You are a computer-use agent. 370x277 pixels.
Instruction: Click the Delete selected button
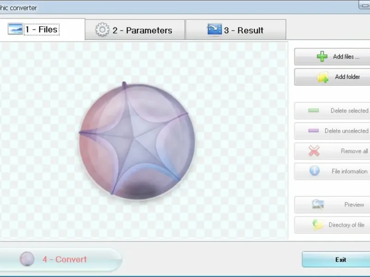[x=332, y=111]
